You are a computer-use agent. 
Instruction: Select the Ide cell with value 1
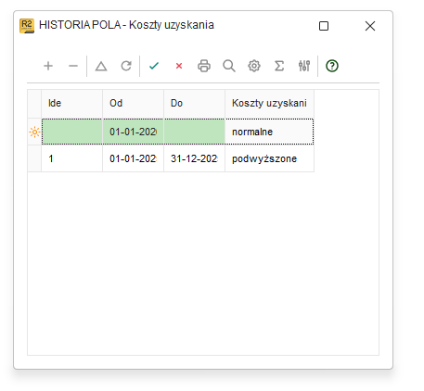71,158
